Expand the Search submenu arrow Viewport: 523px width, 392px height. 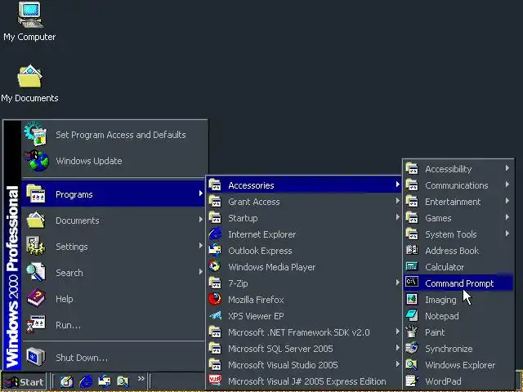(x=200, y=272)
